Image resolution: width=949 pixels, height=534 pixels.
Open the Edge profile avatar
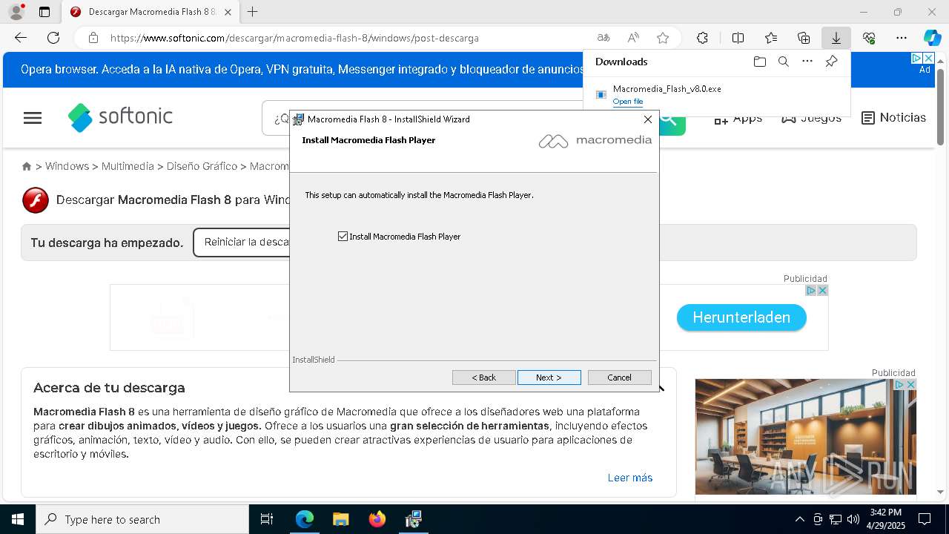tap(16, 12)
